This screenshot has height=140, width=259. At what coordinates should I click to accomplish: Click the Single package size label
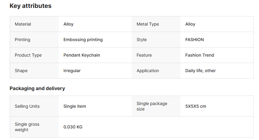pyautogui.click(x=152, y=106)
